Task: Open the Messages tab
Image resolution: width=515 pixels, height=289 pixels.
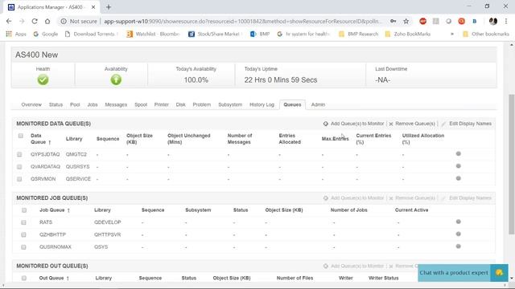Action: pyautogui.click(x=116, y=104)
